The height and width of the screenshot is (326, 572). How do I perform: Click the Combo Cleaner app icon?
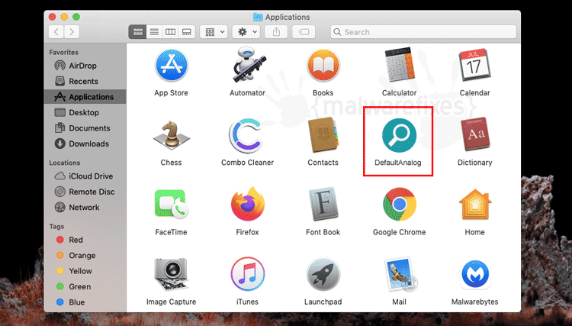coord(246,135)
